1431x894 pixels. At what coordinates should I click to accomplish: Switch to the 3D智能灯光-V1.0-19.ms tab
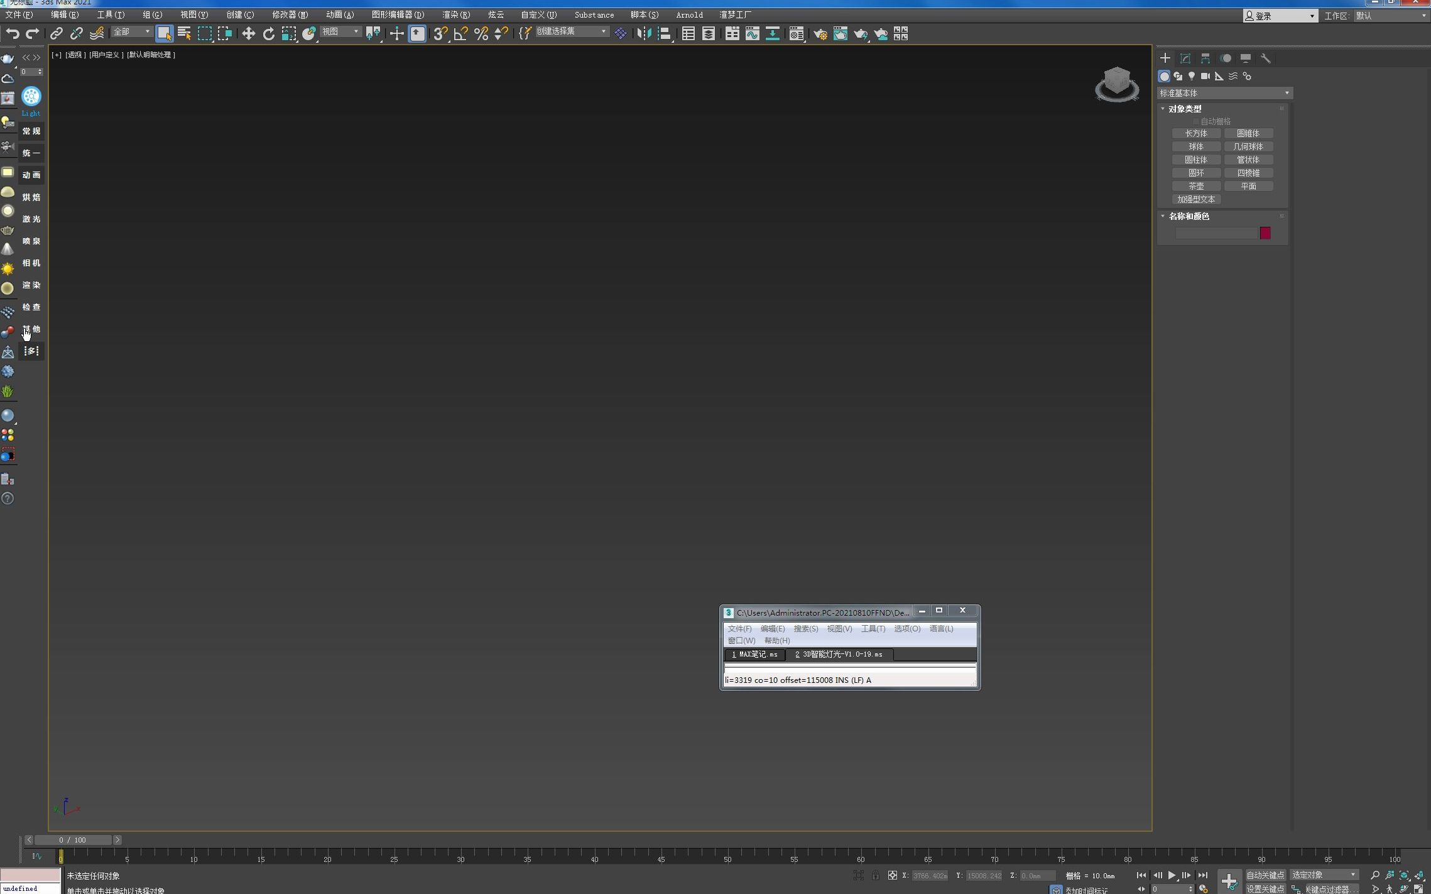(840, 654)
